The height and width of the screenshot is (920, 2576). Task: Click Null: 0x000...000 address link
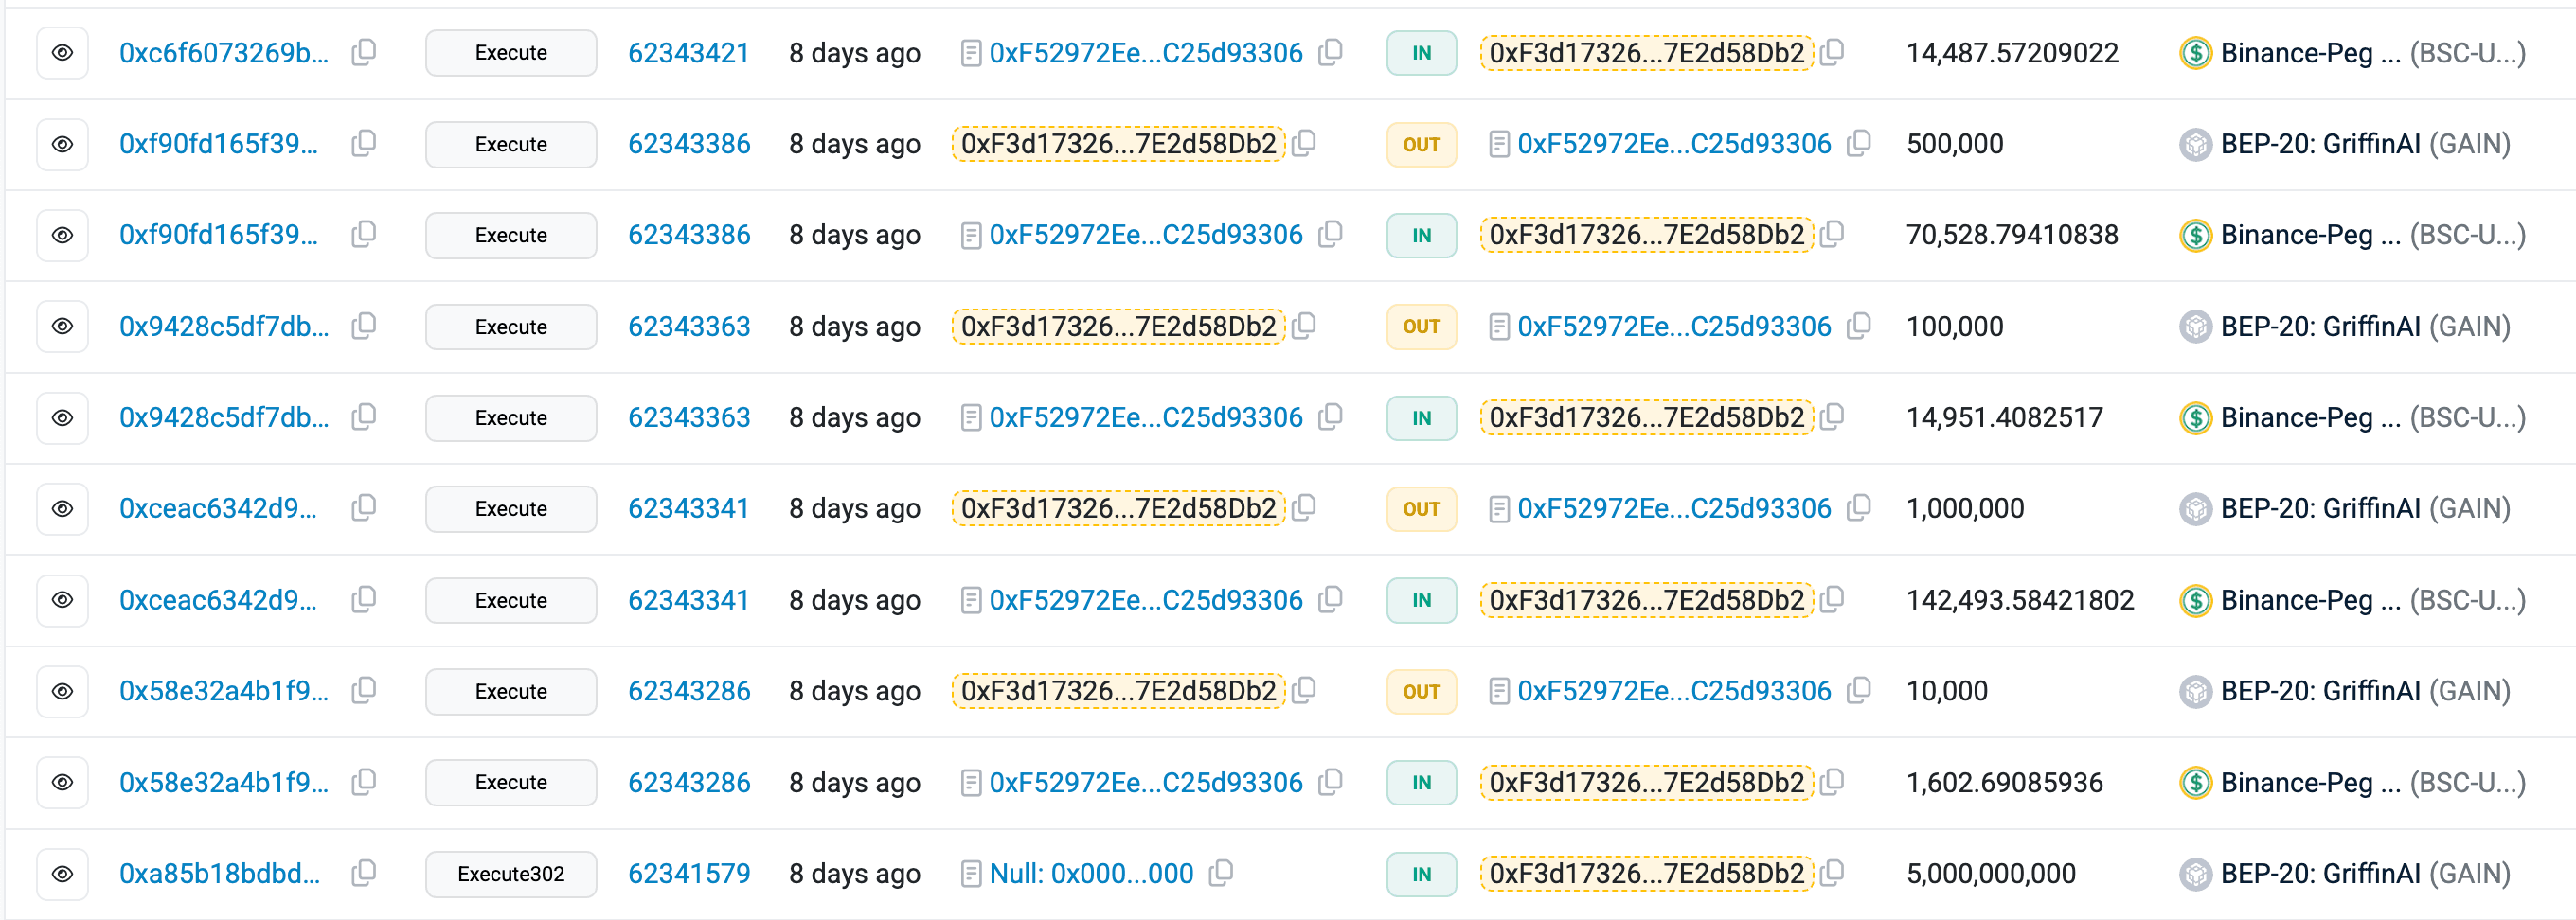[1090, 873]
